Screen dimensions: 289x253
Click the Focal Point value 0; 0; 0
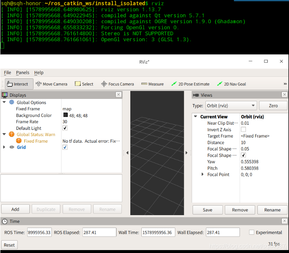click(246, 174)
